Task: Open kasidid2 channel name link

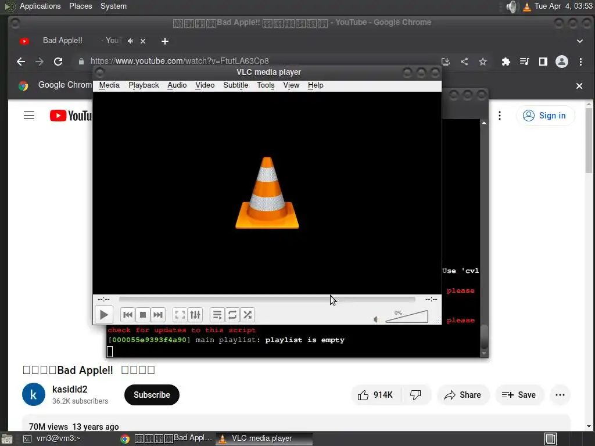Action: click(70, 389)
